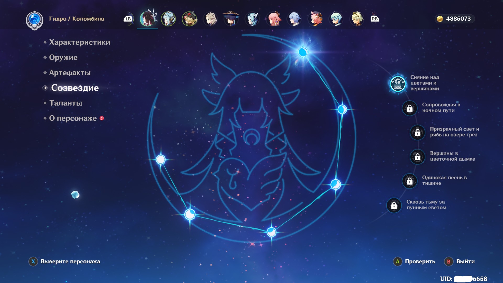
Task: Click the locked 'Сопровождая в ночном пути' icon
Action: [410, 108]
